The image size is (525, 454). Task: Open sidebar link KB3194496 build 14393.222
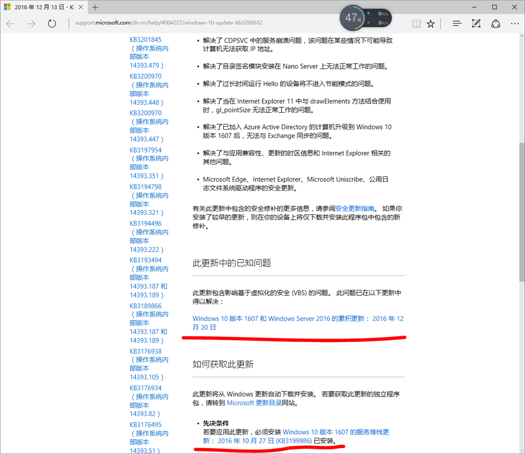tap(149, 236)
